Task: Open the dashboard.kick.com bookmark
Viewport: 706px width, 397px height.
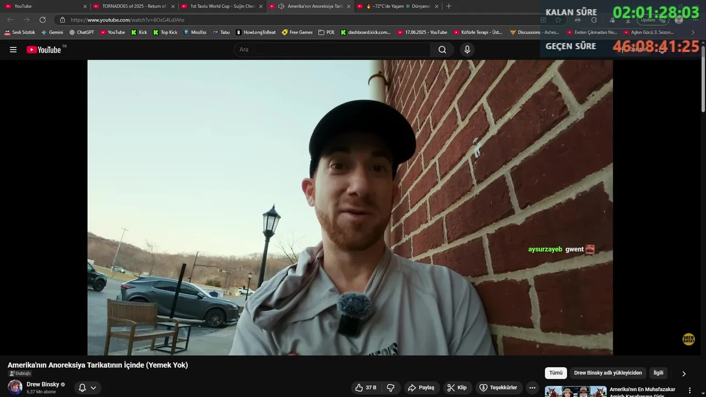Action: (x=365, y=32)
